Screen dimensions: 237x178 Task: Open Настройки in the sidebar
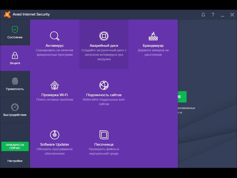tap(15, 161)
